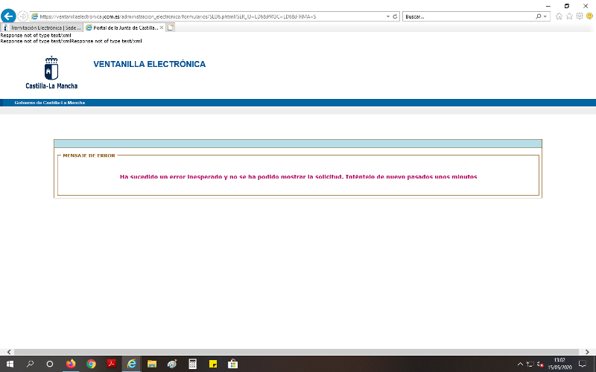
Task: Open the Internet Explorer Home icon
Action: [x=559, y=16]
